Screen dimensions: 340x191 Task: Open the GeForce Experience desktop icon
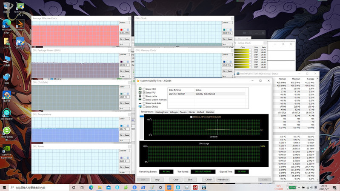coord(7,152)
